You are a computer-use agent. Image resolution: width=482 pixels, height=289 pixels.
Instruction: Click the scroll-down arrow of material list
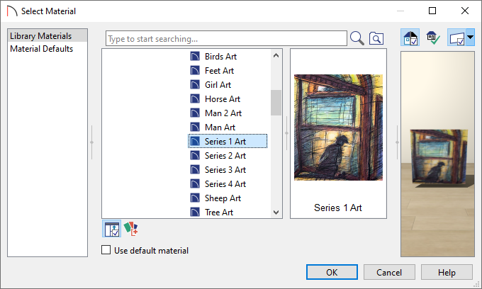pyautogui.click(x=276, y=212)
